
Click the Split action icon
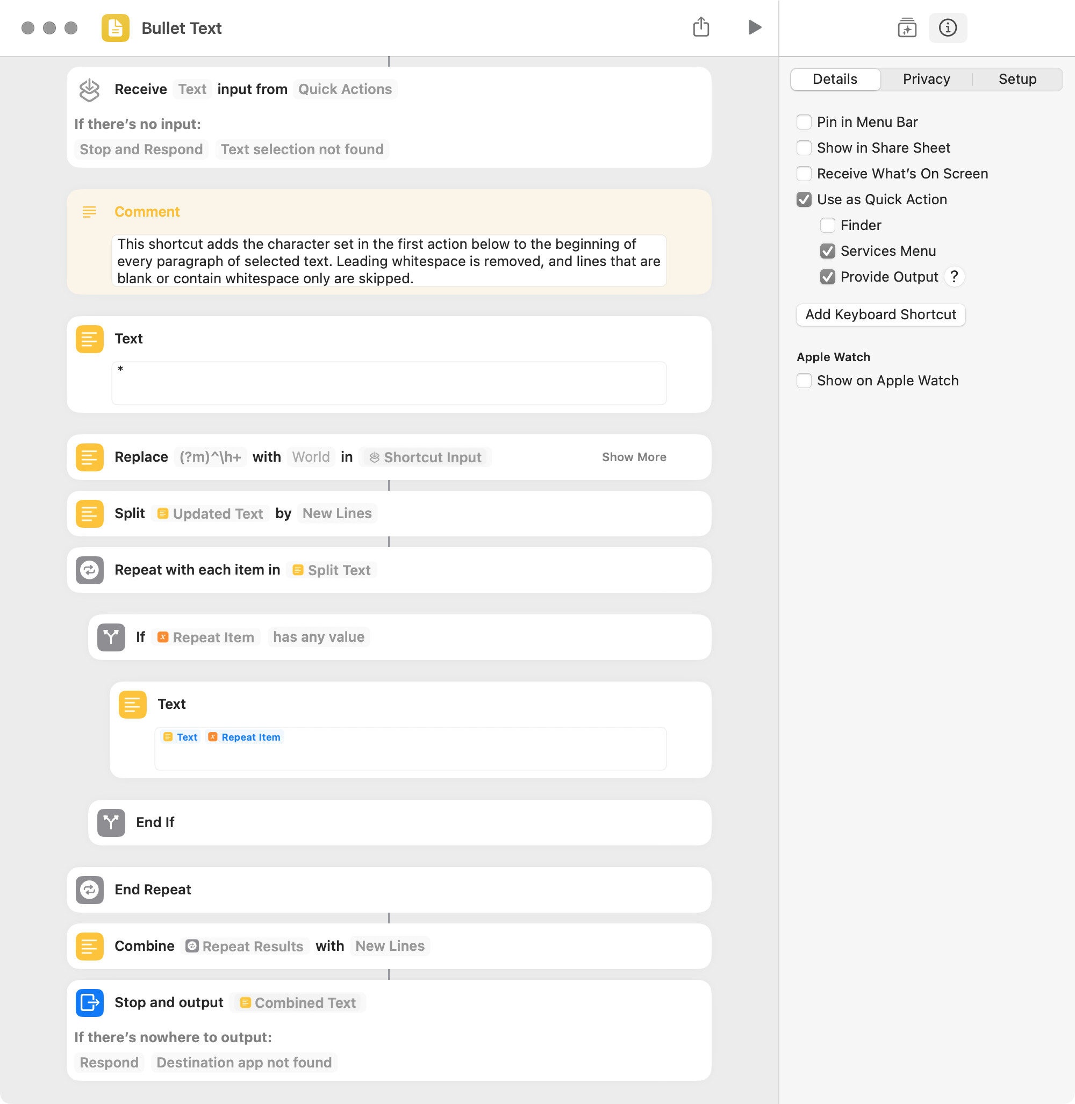(x=89, y=513)
